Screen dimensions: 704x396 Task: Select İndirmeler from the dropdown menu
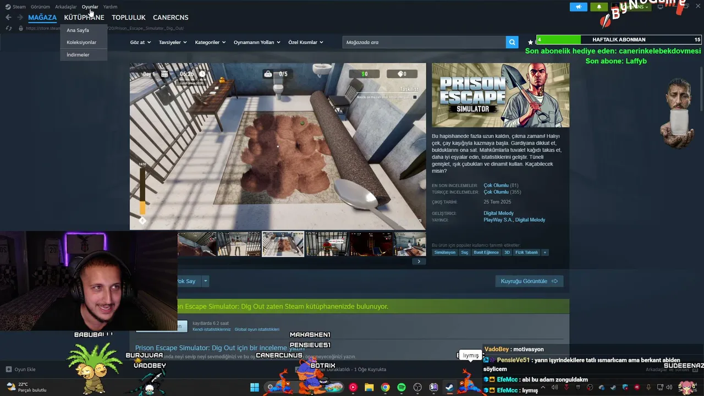(x=84, y=54)
